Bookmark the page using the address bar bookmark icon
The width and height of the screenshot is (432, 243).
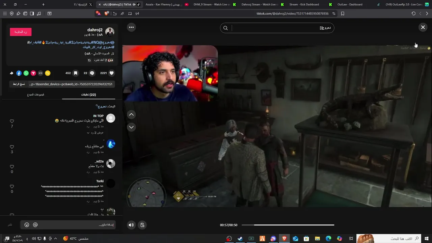point(343,13)
